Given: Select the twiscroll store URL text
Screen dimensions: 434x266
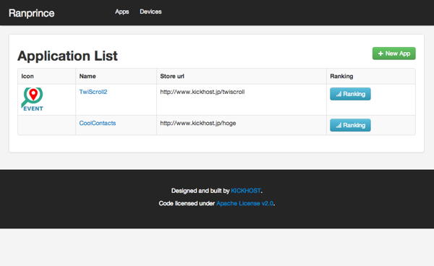Looking at the screenshot, I should pos(203,92).
